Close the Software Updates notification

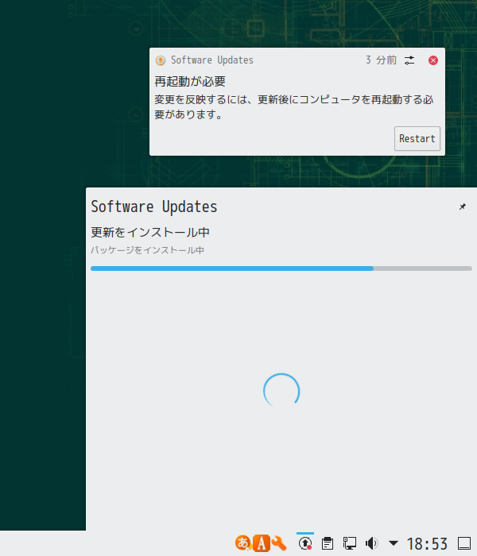point(433,60)
